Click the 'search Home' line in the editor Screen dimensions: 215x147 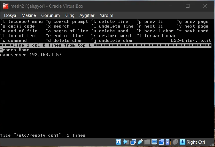15,50
